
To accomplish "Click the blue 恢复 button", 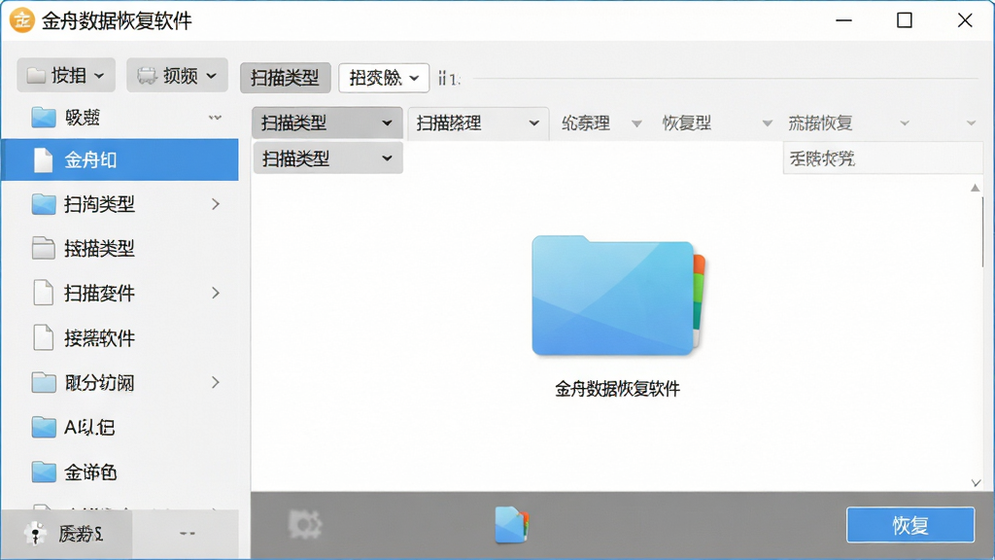I will coord(910,524).
